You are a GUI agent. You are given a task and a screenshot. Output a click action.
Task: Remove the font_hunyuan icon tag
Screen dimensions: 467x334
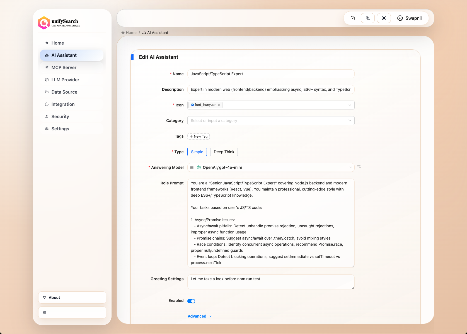coord(219,105)
